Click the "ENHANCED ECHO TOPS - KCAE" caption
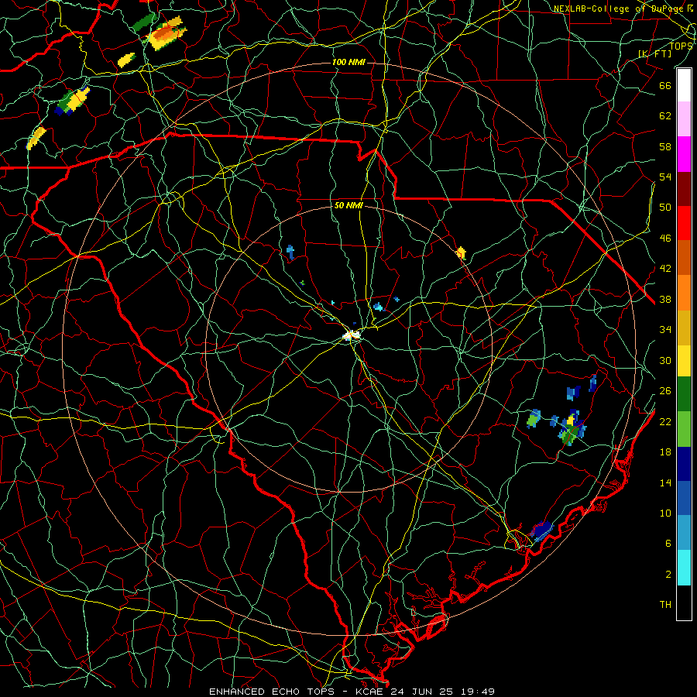Image resolution: width=697 pixels, height=697 pixels. coord(297,692)
